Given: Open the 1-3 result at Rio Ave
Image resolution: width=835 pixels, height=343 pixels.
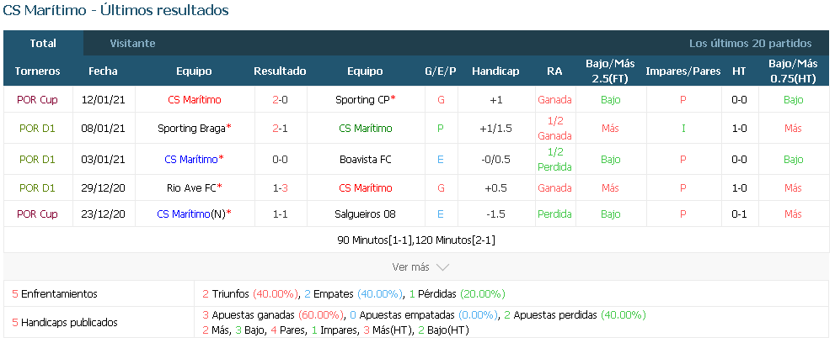Looking at the screenshot, I should click(x=280, y=188).
